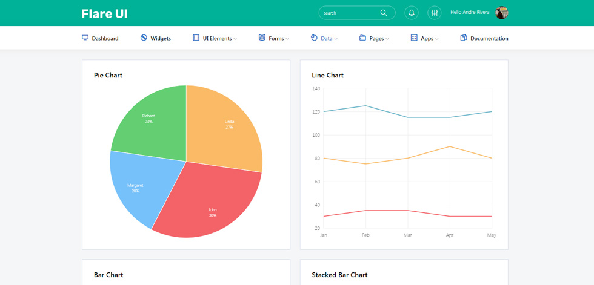
Task: Click the 60 y-axis label
Action: pos(316,182)
